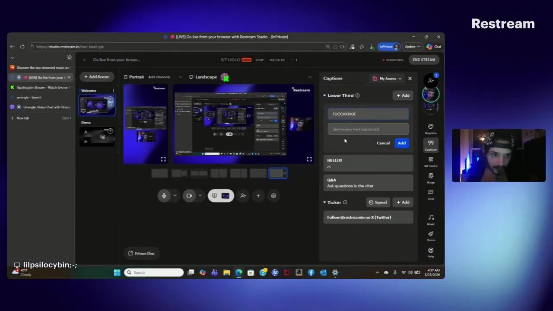Open the QR Codes panel

[431, 162]
